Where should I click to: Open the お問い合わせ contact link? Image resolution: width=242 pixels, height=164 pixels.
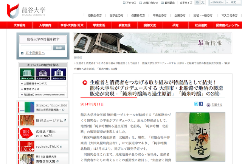(x=149, y=3)
